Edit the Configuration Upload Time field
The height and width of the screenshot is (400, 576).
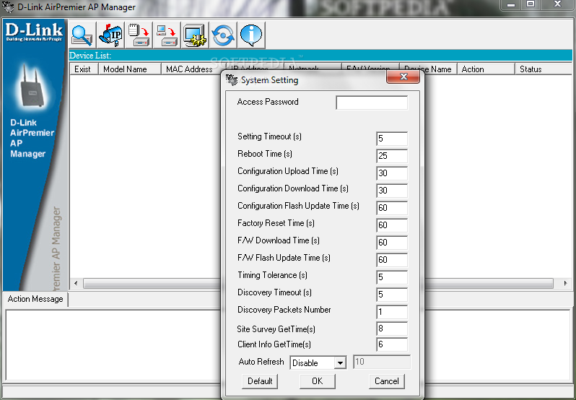pyautogui.click(x=392, y=173)
